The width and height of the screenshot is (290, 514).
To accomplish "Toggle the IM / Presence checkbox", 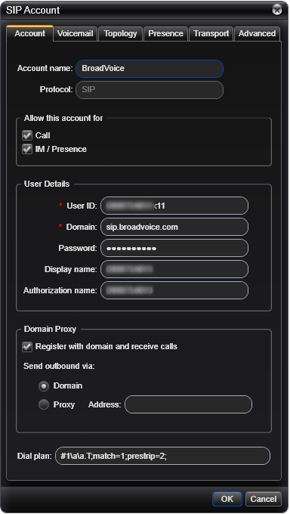I will 27,149.
